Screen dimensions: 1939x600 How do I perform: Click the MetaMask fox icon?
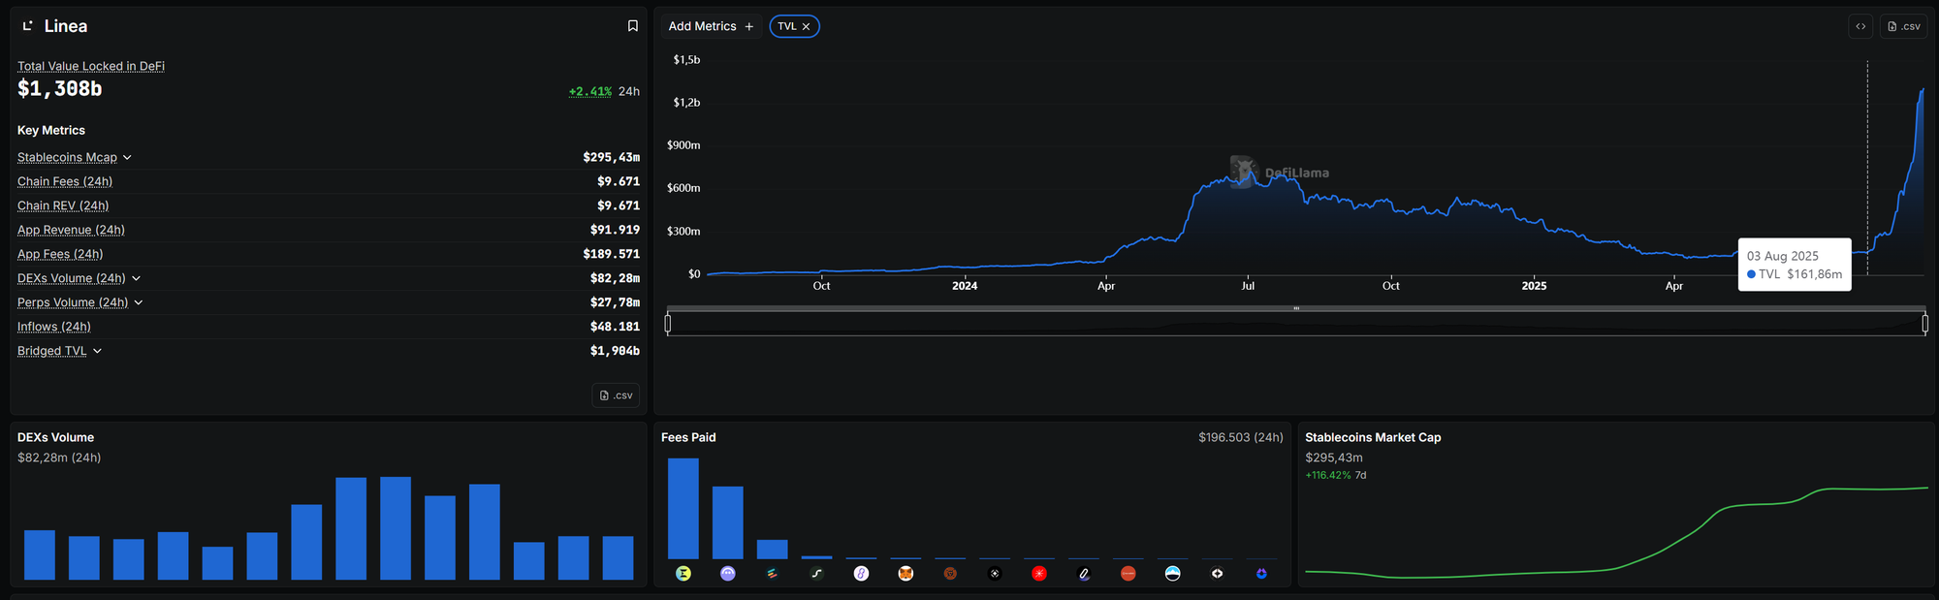pyautogui.click(x=906, y=574)
